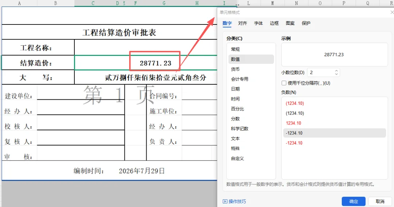Select the 工程名称： cell
This screenshot has width=394, height=207.
coord(38,47)
